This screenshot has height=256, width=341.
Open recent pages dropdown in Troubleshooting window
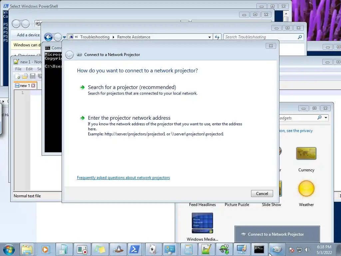pyautogui.click(x=64, y=37)
